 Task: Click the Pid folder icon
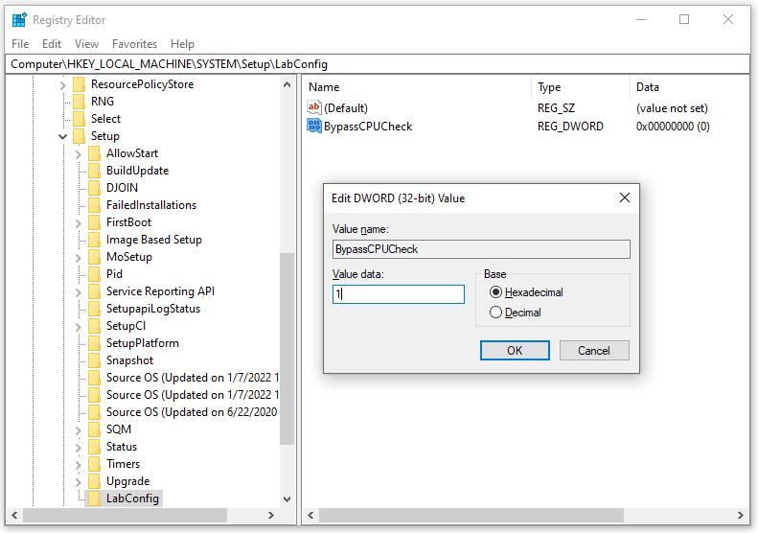[x=95, y=274]
